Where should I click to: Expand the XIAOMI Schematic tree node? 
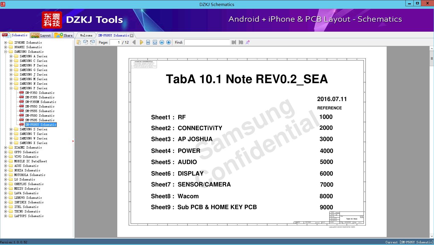click(x=5, y=147)
